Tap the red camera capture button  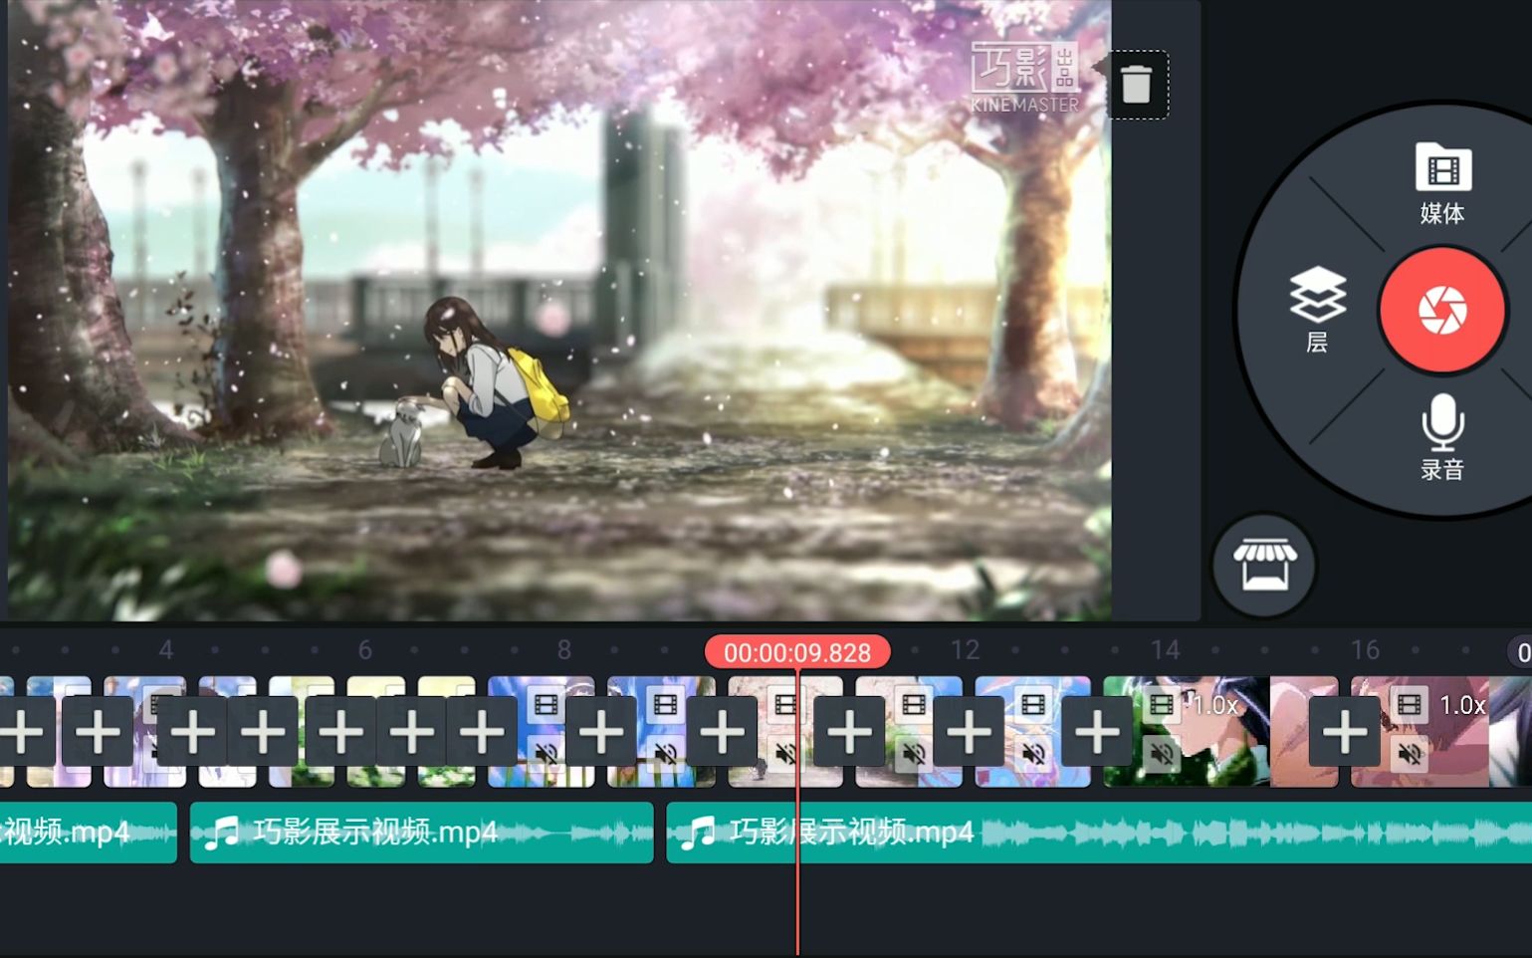(x=1442, y=311)
